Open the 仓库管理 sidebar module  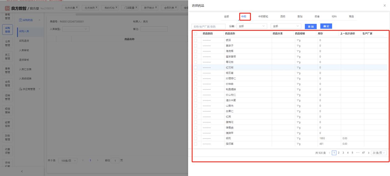[7, 43]
